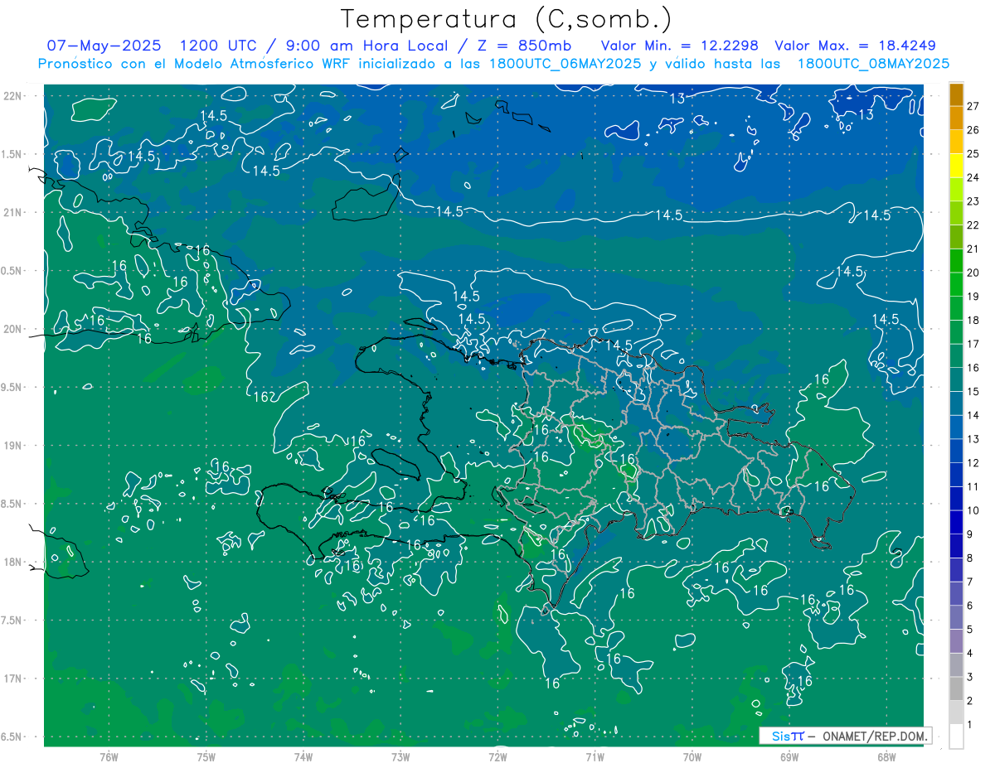Click the top orange-brown swatch of the color scale
Screen dimensions: 995x768
(x=956, y=94)
